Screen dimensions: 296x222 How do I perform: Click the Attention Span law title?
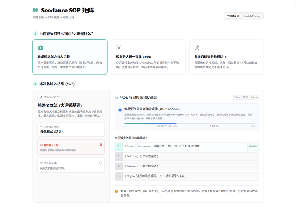click(x=152, y=109)
